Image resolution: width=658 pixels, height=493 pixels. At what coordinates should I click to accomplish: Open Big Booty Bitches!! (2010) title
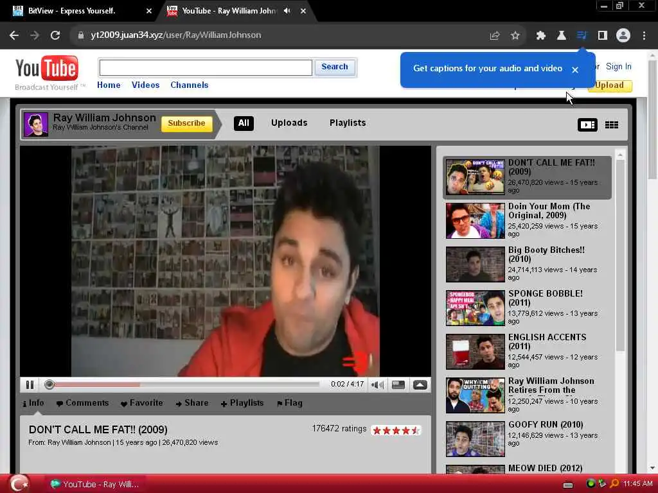tap(546, 254)
